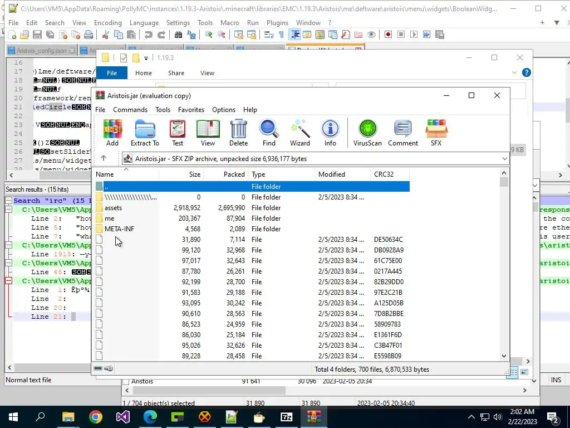Open Explorer quick access toolbar dropdown
The height and width of the screenshot is (428, 570).
[146, 58]
